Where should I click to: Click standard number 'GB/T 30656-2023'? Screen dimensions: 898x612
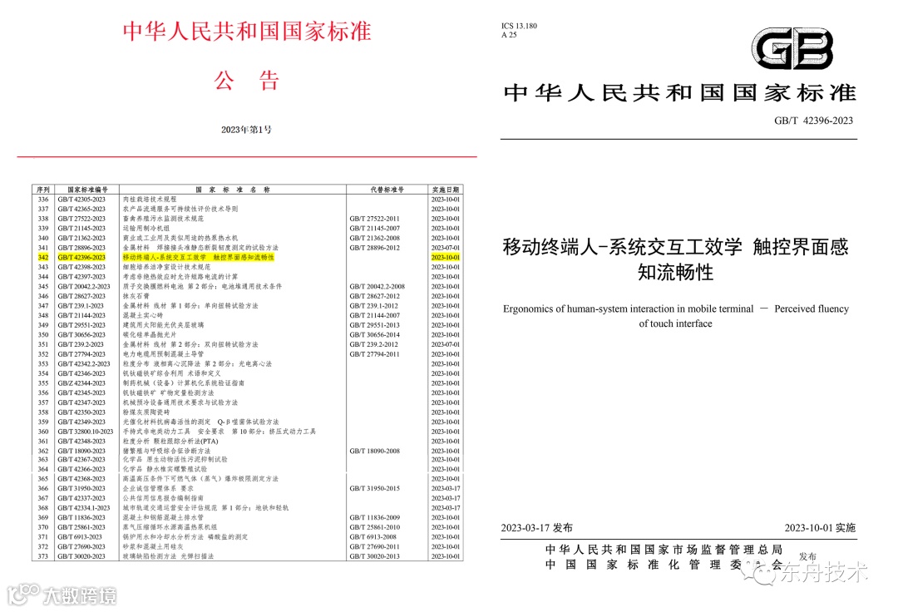pos(81,335)
